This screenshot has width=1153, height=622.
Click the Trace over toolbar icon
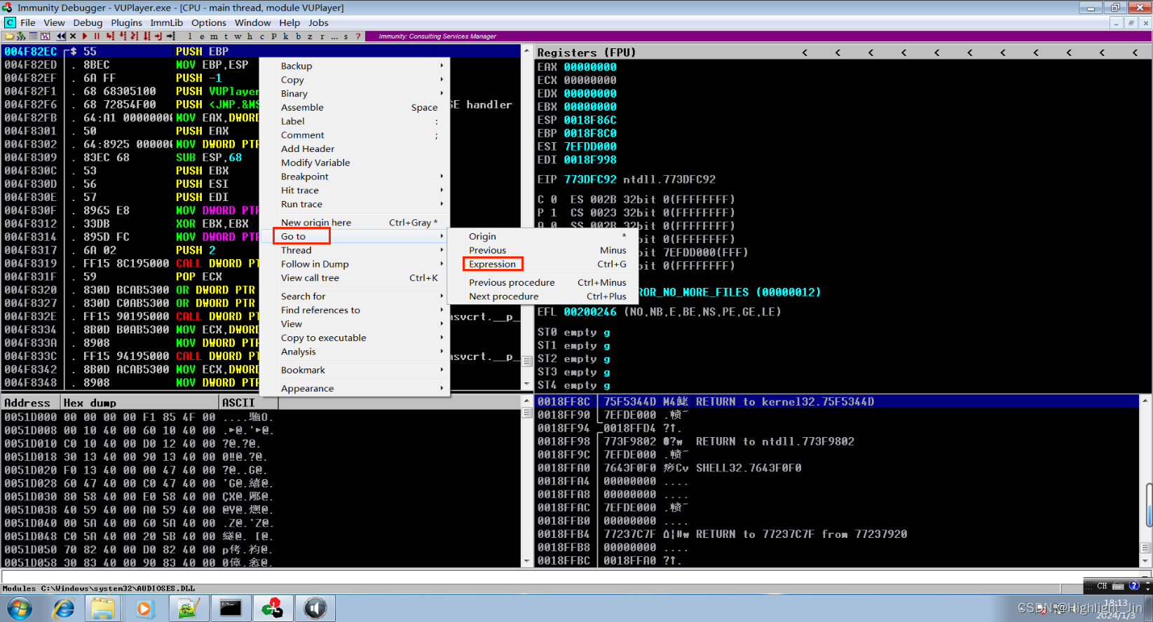tap(146, 36)
